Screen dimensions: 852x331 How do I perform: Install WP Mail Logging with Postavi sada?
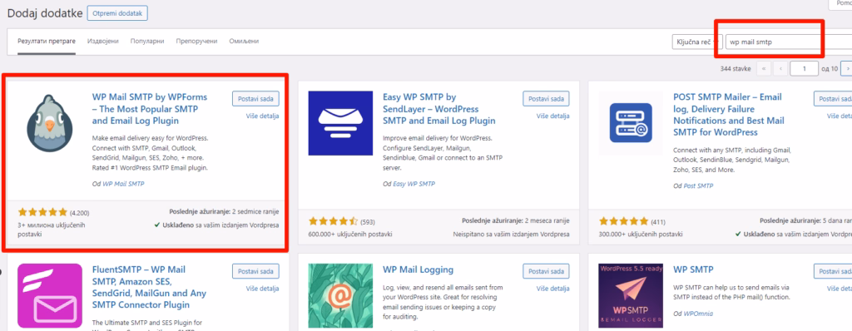point(546,270)
